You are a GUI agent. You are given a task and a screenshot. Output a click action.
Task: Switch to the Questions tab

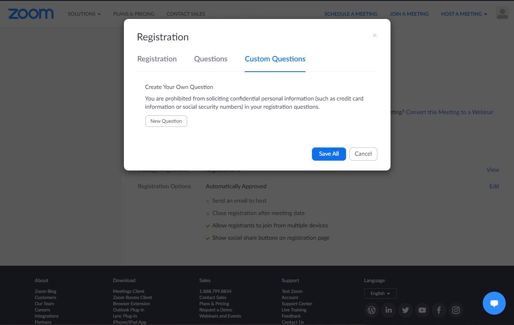click(x=211, y=59)
